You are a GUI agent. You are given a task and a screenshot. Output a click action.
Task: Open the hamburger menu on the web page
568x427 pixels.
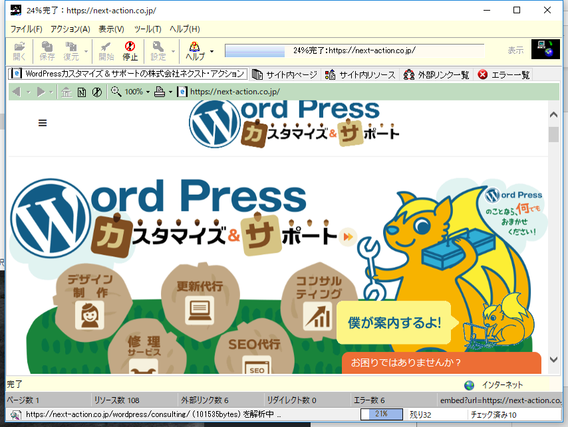[x=43, y=123]
